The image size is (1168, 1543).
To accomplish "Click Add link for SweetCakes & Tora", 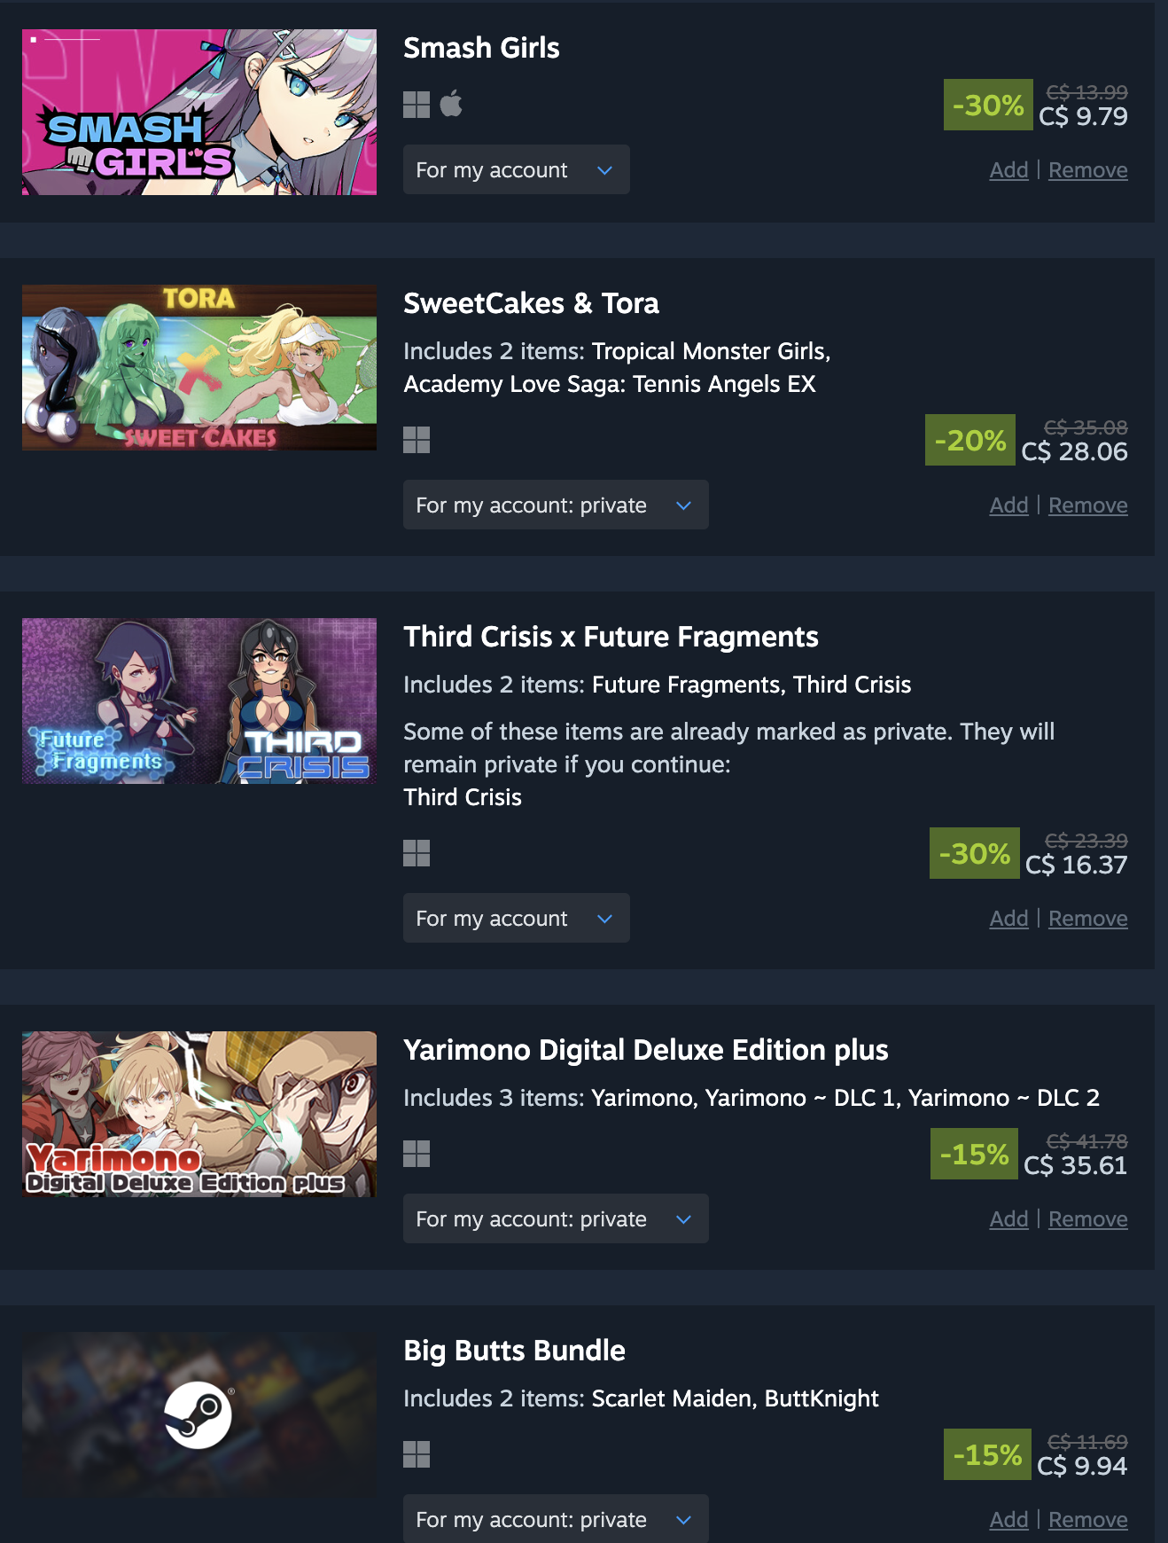I will (x=1008, y=505).
